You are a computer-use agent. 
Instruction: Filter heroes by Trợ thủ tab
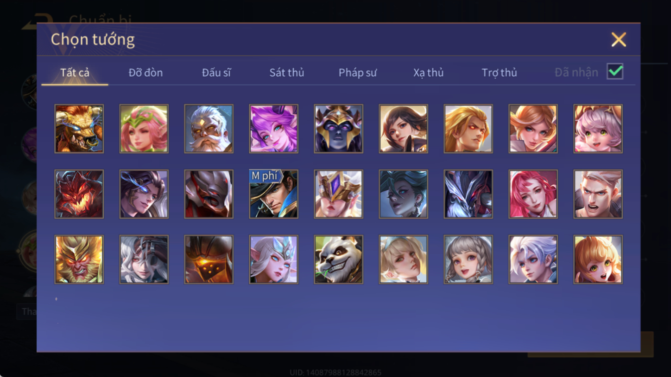coord(499,72)
